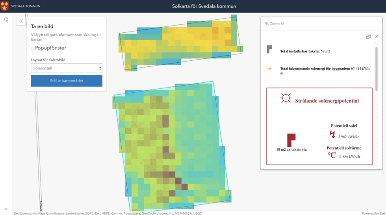
Task: Click the gray roof area icon
Action: pyautogui.click(x=269, y=49)
